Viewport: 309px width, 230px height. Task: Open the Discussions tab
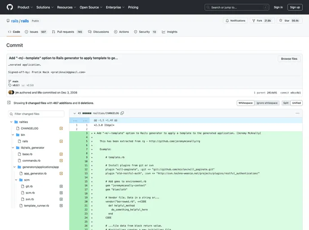pyautogui.click(x=98, y=32)
